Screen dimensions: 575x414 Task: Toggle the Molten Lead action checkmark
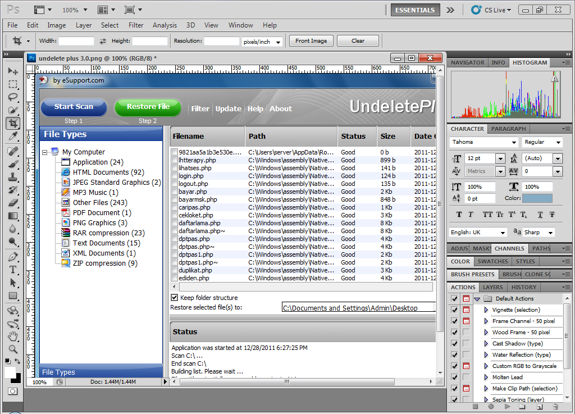(x=455, y=377)
